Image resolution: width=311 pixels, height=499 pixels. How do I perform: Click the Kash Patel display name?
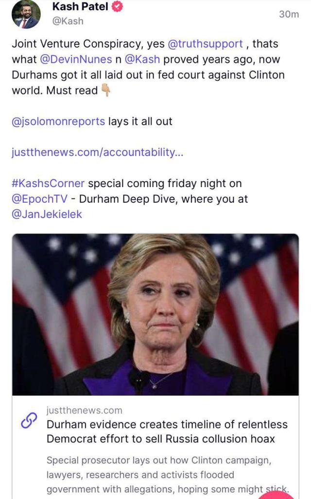click(x=80, y=6)
